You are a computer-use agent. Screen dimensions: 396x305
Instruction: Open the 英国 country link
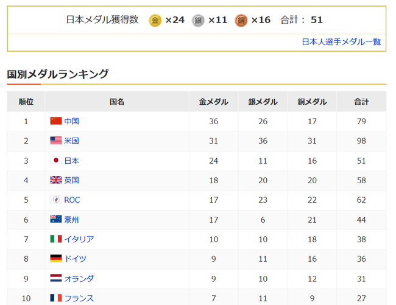pos(71,180)
